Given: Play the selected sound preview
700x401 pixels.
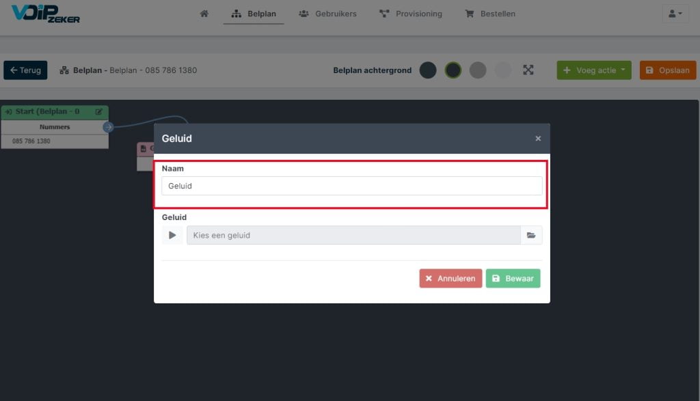Looking at the screenshot, I should (172, 235).
